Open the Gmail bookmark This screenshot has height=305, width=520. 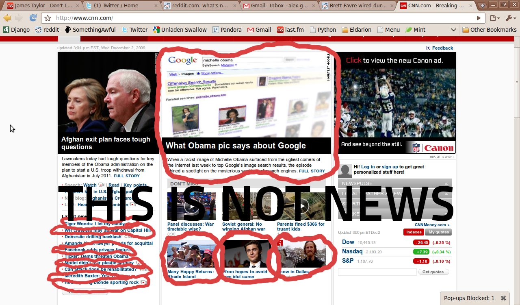tap(259, 30)
